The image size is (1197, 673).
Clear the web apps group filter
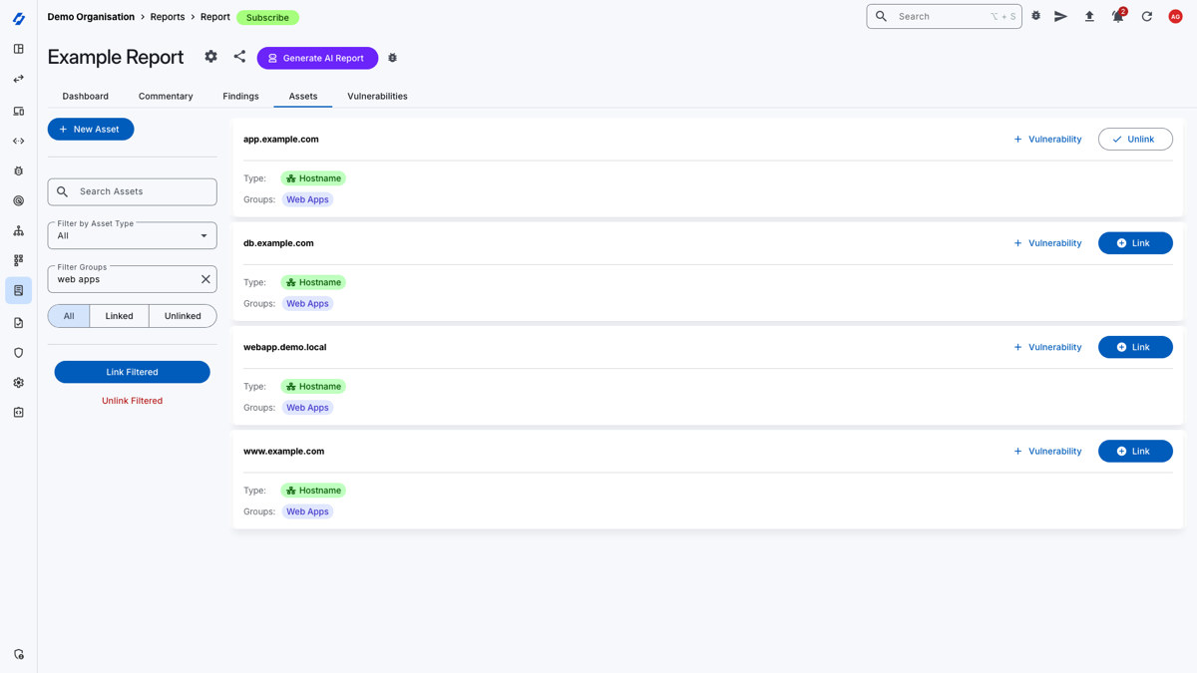pyautogui.click(x=206, y=278)
